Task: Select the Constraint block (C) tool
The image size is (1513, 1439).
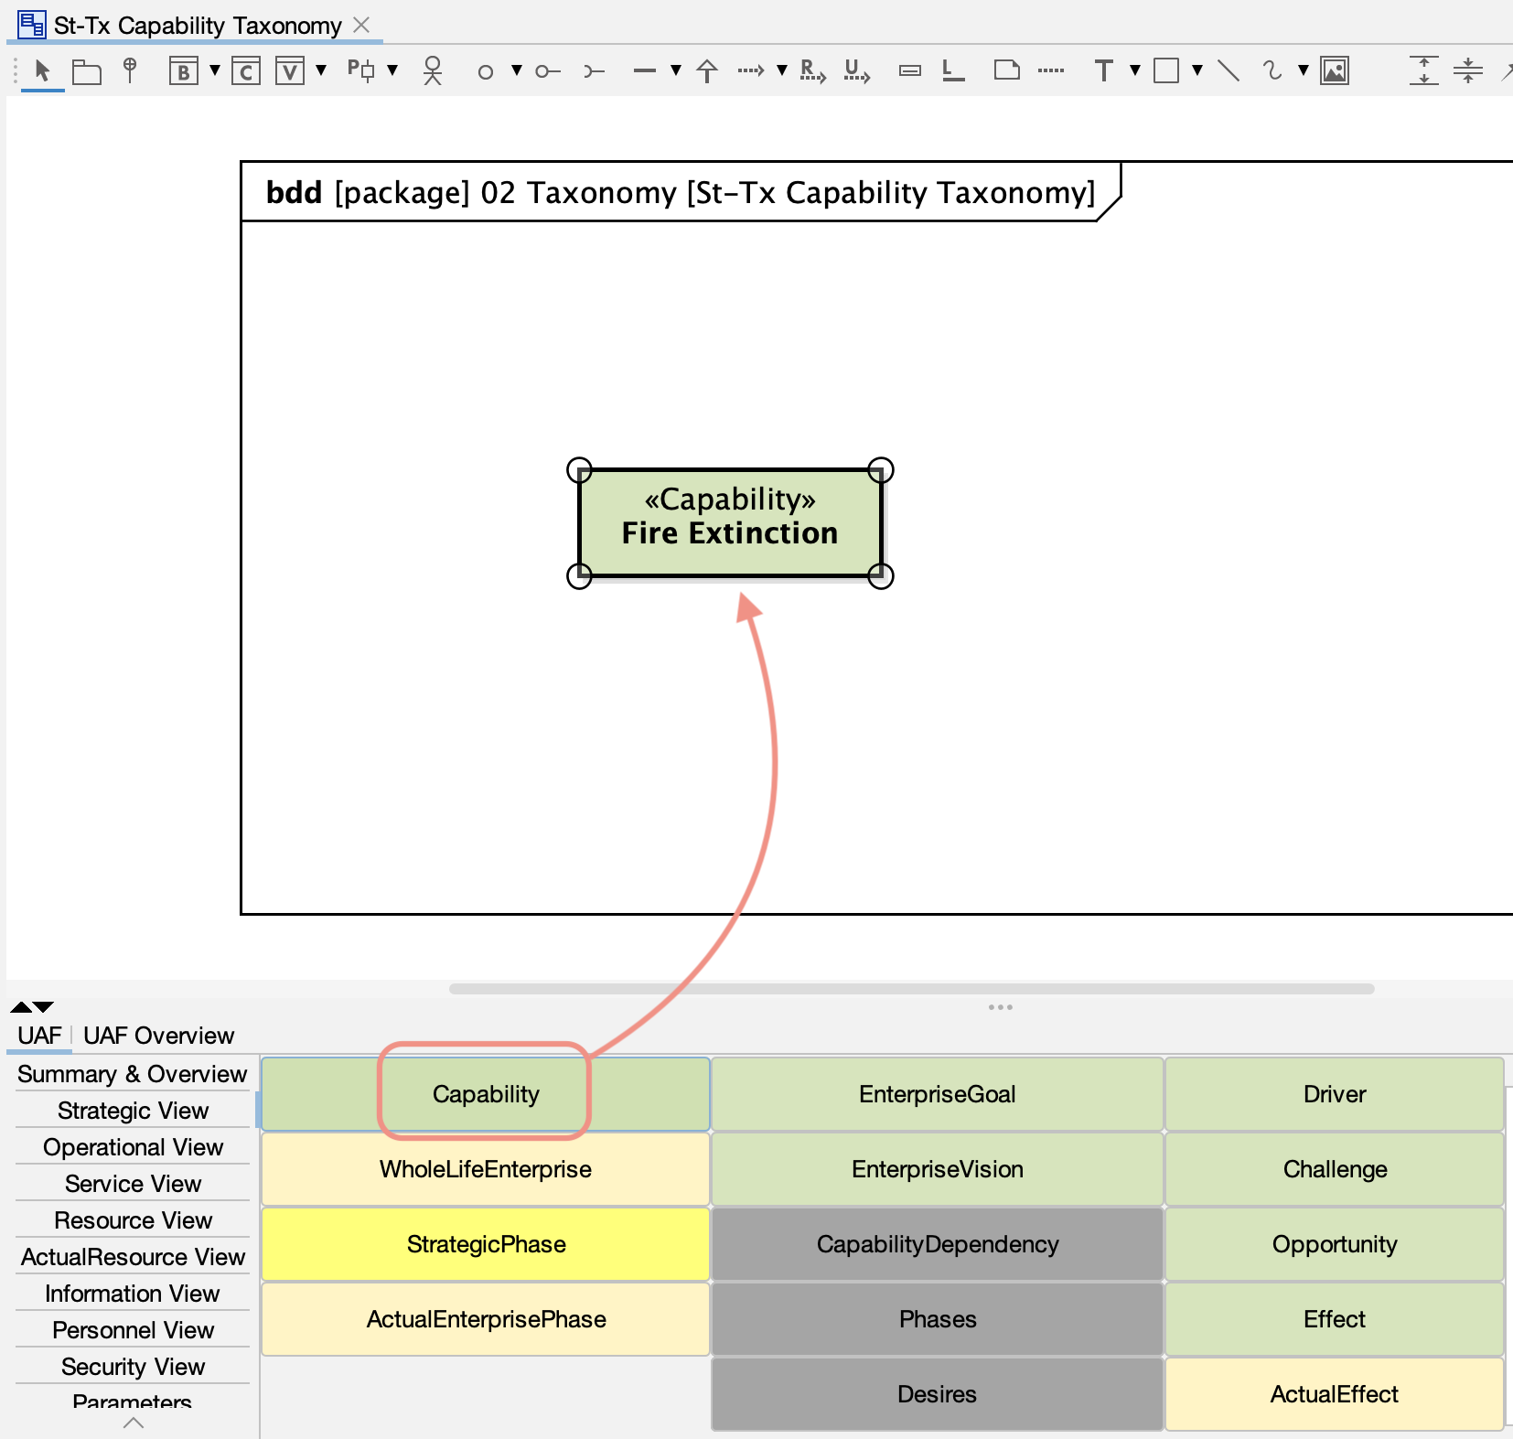Action: 245,70
